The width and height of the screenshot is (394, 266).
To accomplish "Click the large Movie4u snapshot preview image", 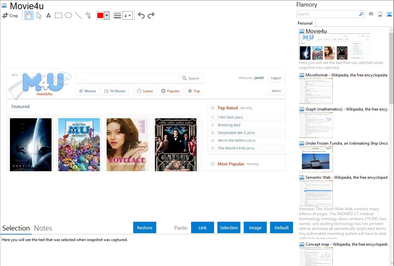I will click(x=146, y=120).
